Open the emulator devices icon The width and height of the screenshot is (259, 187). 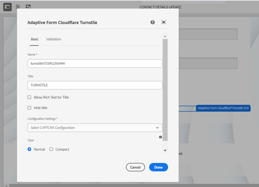click(x=28, y=7)
